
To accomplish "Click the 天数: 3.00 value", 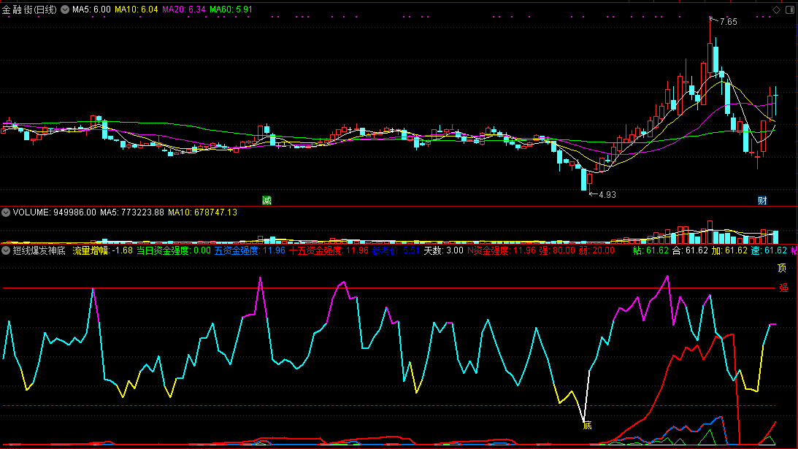I will (x=443, y=250).
